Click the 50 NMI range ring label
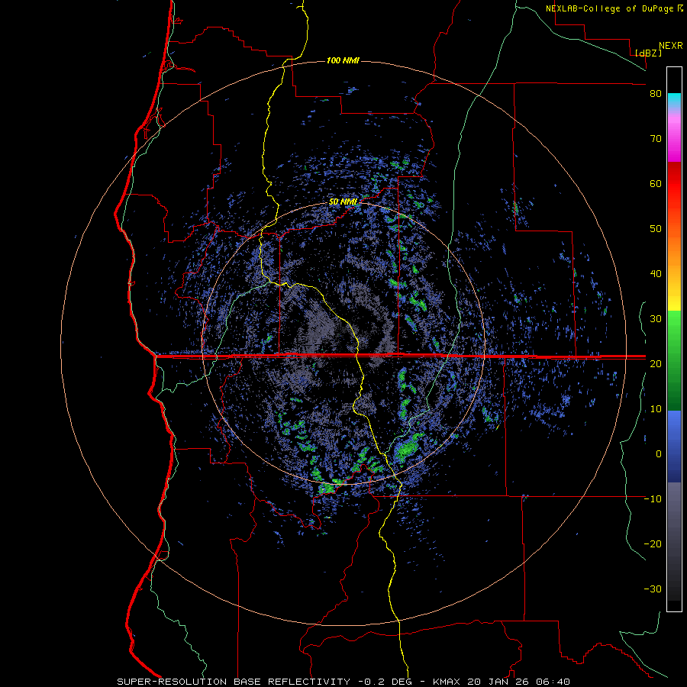687x687 pixels. pyautogui.click(x=343, y=202)
